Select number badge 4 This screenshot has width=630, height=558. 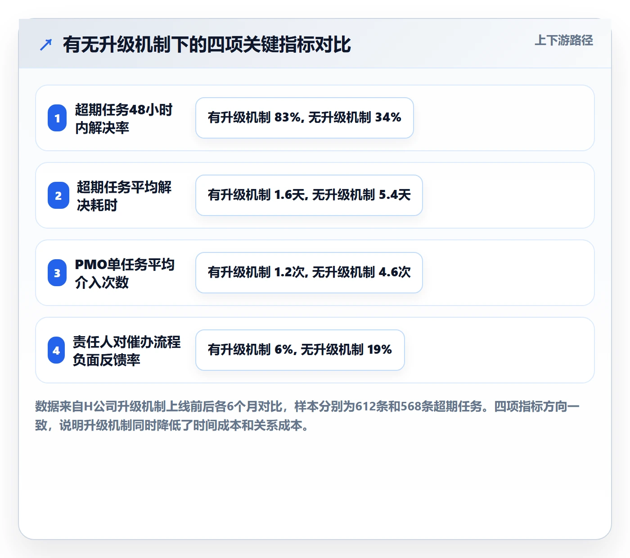click(56, 350)
